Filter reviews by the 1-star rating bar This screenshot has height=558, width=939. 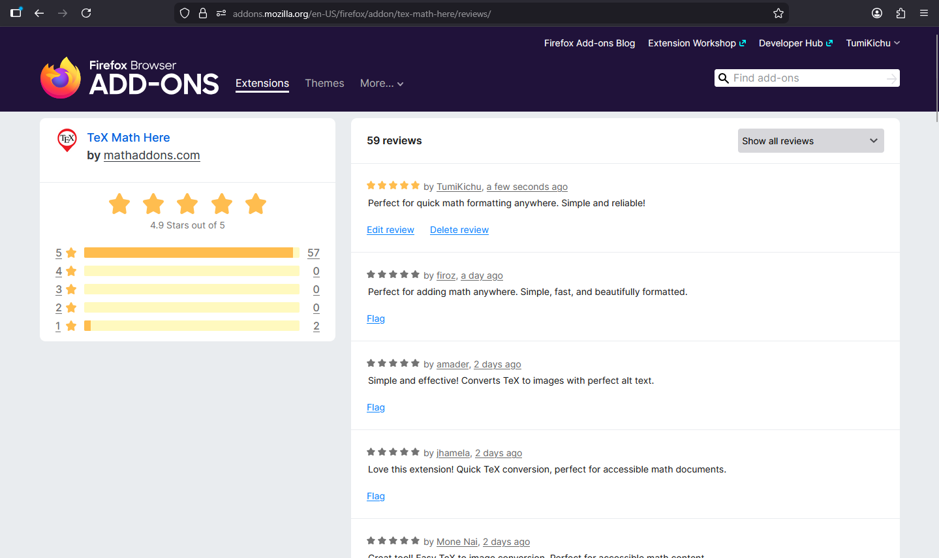click(x=192, y=326)
